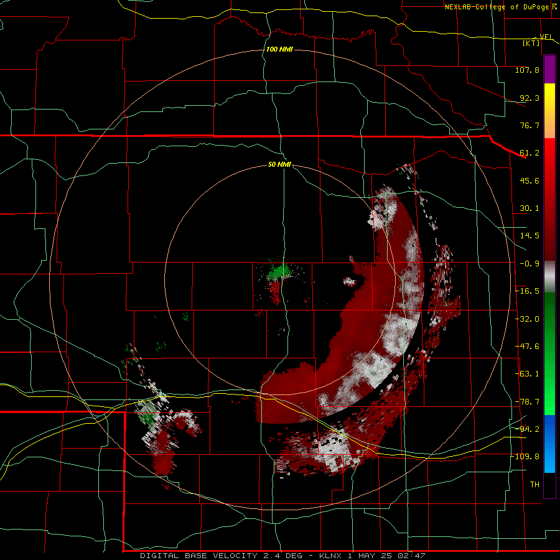Click the 92.3 legend value
Image resolution: width=560 pixels, height=560 pixels.
pos(530,98)
